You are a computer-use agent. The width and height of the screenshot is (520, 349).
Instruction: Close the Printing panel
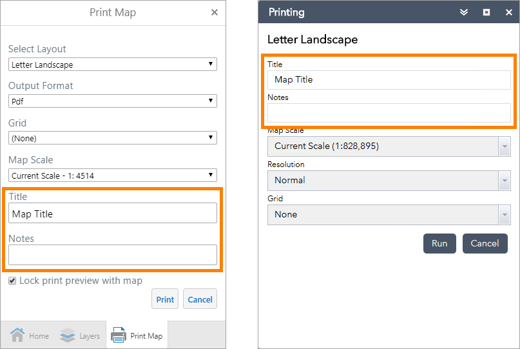tap(506, 12)
